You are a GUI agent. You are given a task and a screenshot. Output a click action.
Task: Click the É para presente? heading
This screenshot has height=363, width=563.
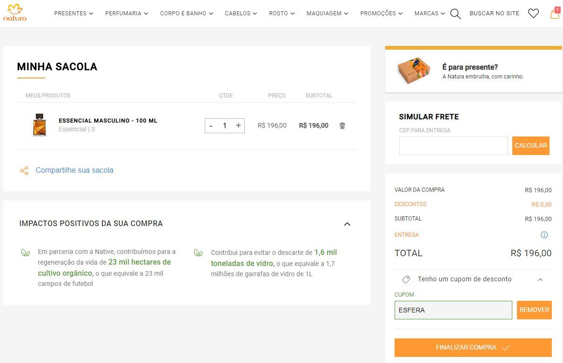coord(470,67)
